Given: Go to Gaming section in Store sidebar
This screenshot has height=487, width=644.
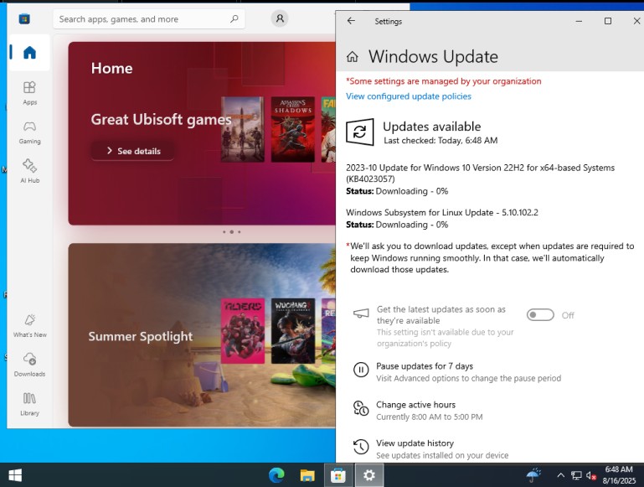Looking at the screenshot, I should coord(29,132).
